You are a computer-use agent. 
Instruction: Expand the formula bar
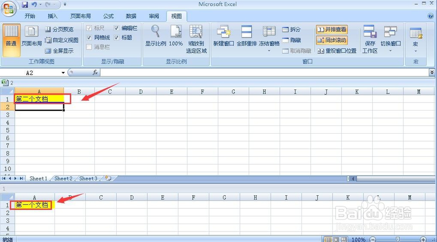point(432,73)
